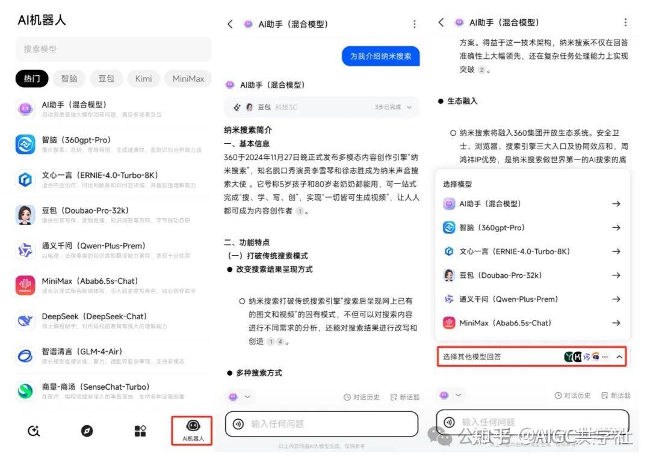Select MiniMax Abab6.5s-Chat in left list
The height and width of the screenshot is (463, 650).
pos(113,285)
